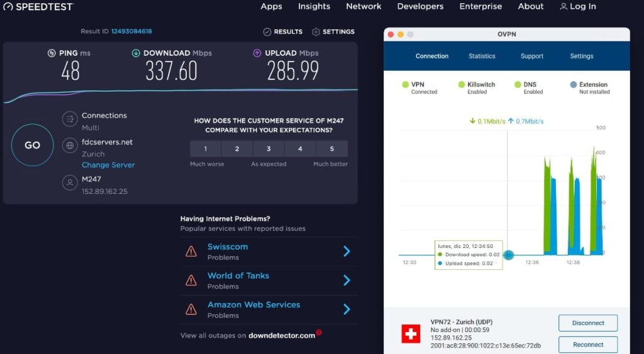
Task: Click the Extension status dot
Action: coord(574,84)
